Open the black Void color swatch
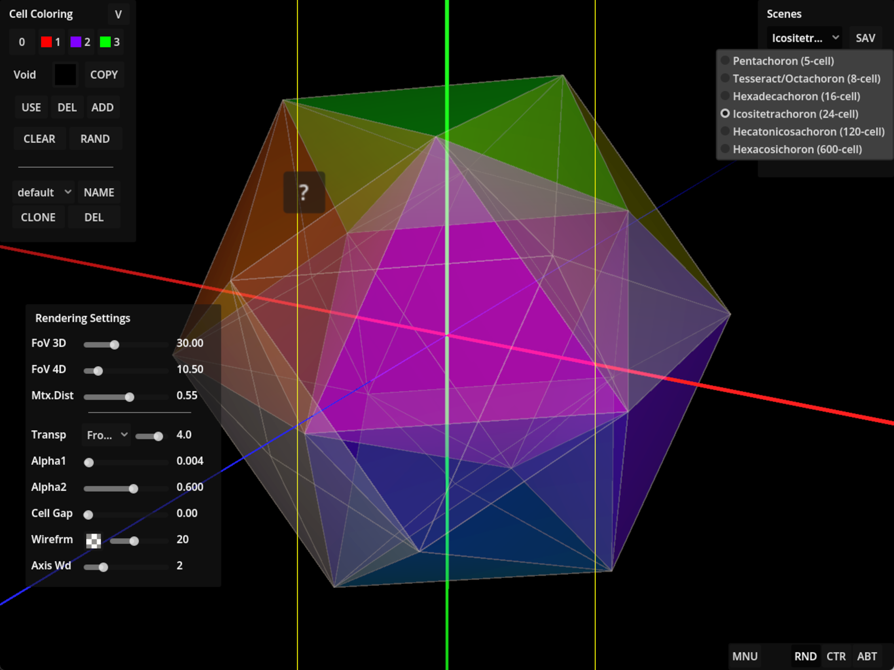 click(65, 75)
